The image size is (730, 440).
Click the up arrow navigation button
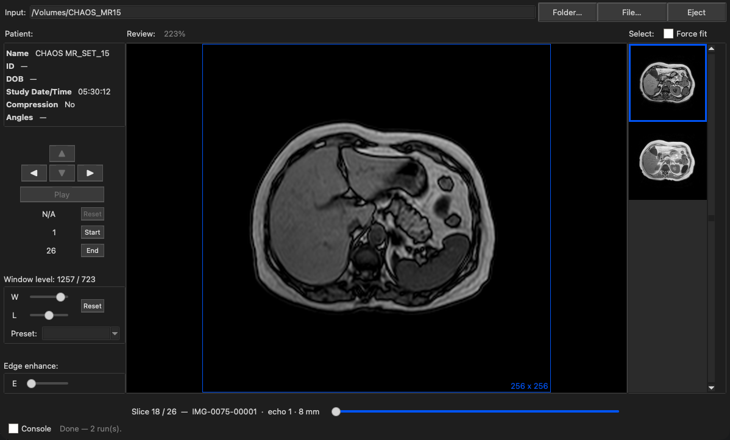pyautogui.click(x=62, y=153)
